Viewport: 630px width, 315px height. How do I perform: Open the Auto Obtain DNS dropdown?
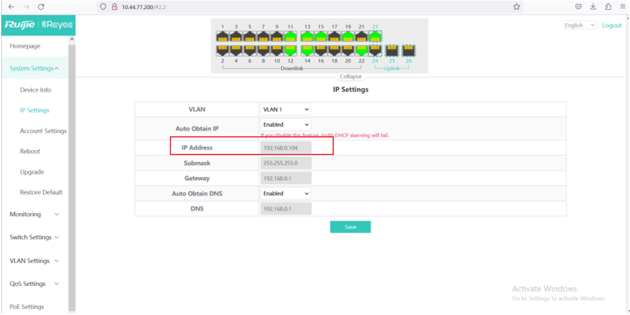[x=285, y=193]
